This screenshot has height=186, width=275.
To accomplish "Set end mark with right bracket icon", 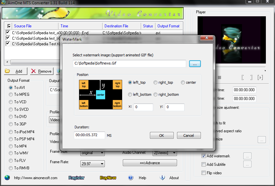I will pyautogui.click(x=251, y=77).
